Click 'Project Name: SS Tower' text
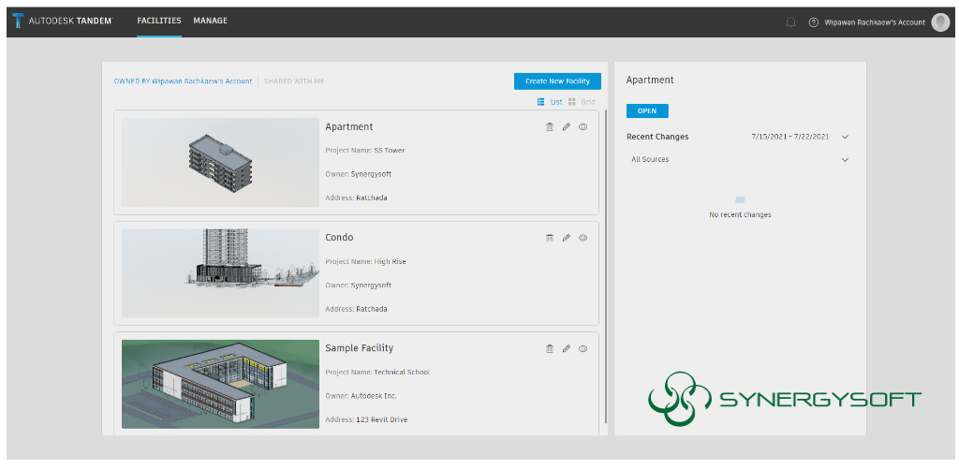This screenshot has height=469, width=959. click(365, 151)
